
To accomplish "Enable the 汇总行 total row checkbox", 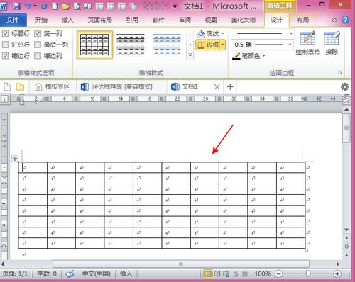I will pyautogui.click(x=5, y=45).
